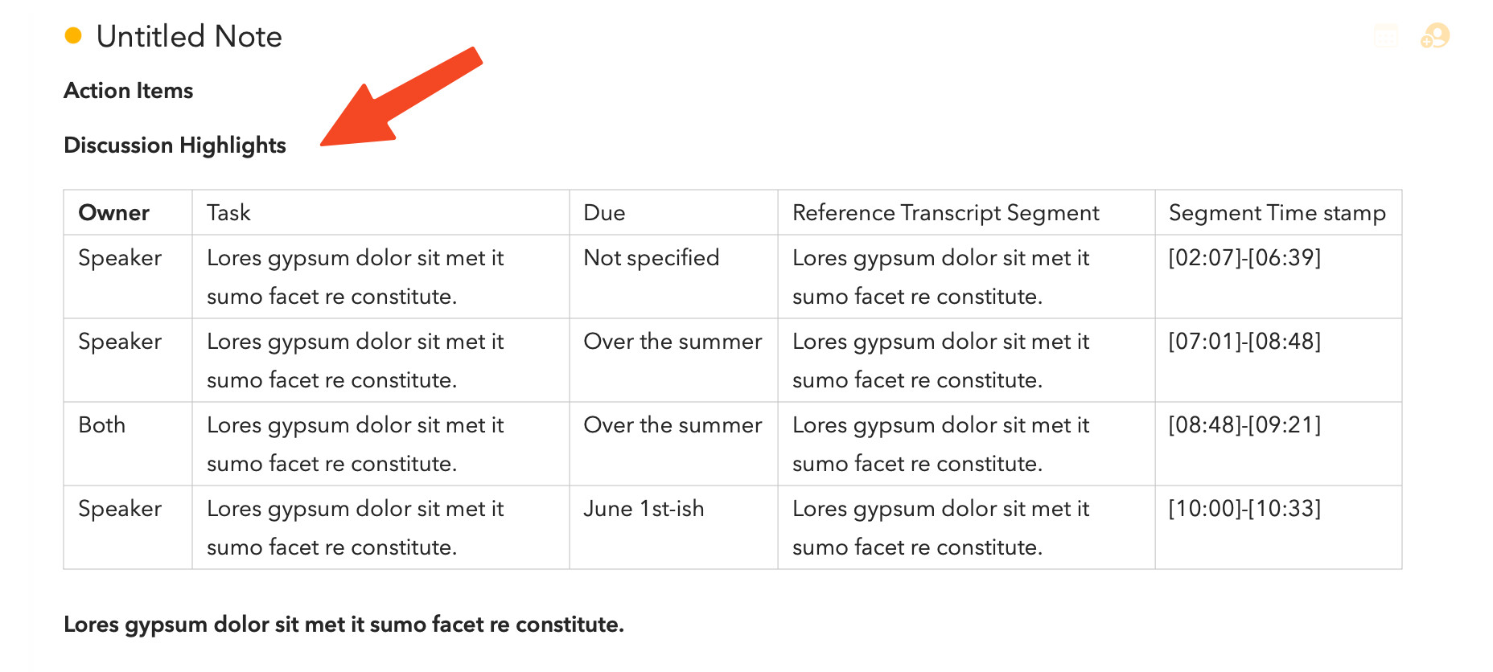Screen dimensions: 1493x672
Task: Click the Reference Transcript Segment header
Action: click(945, 213)
